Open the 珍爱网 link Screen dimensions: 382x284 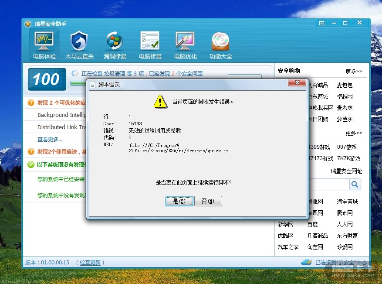click(345, 247)
